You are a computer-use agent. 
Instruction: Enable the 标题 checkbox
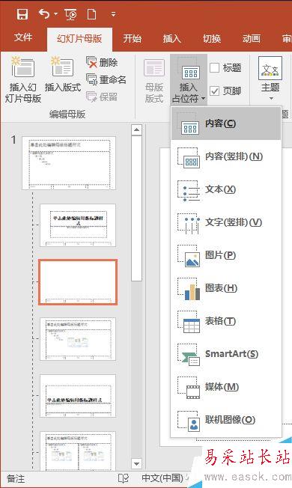coord(214,67)
